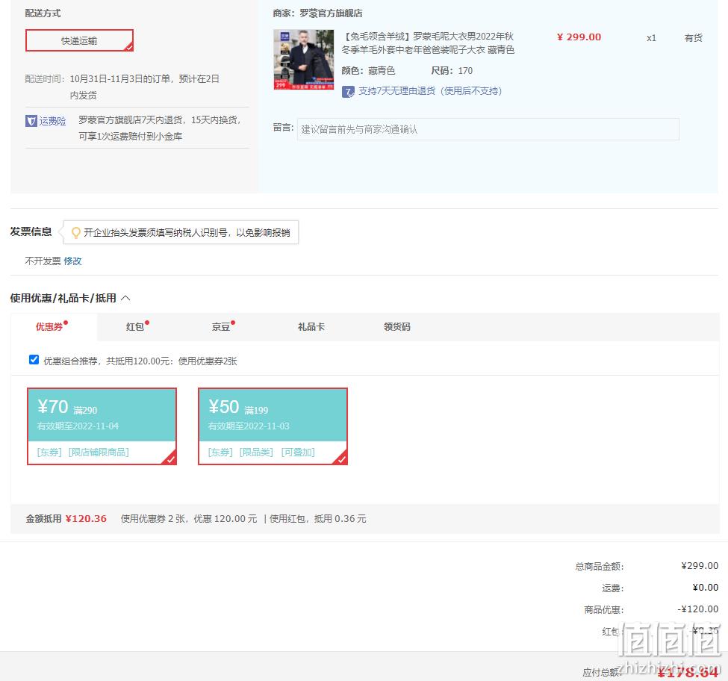Open 支持7天无理由退货 policy link
The width and height of the screenshot is (728, 681).
pos(430,91)
